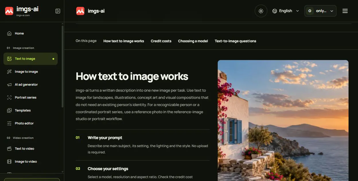Screen dimensions: 358x181
Task: Open Image to image page
Action: [x=30, y=72]
